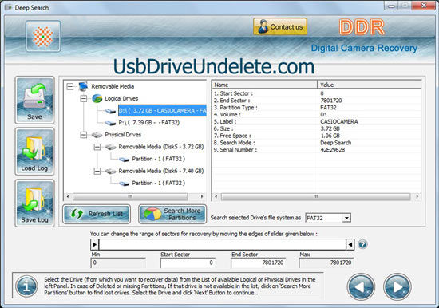Click the Serial Number 42E29628 value

[332, 150]
